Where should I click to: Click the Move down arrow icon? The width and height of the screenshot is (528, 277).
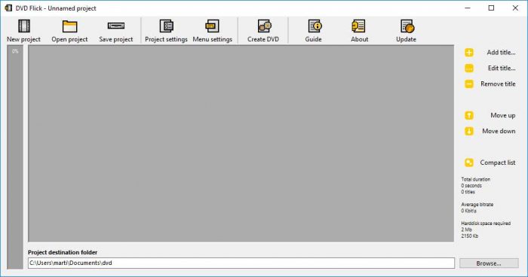coord(468,131)
